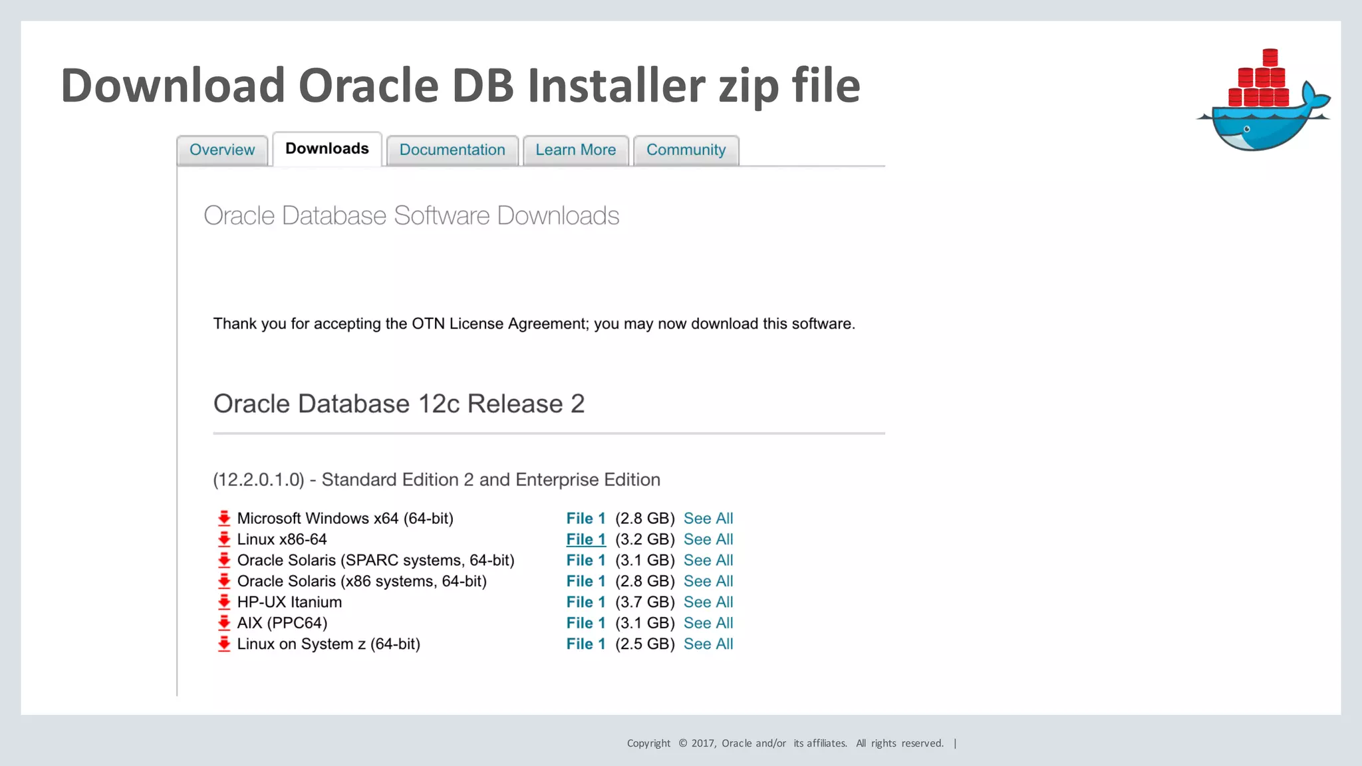This screenshot has height=766, width=1362.
Task: Download File 1 for HP-UX Itanium
Action: click(x=586, y=602)
